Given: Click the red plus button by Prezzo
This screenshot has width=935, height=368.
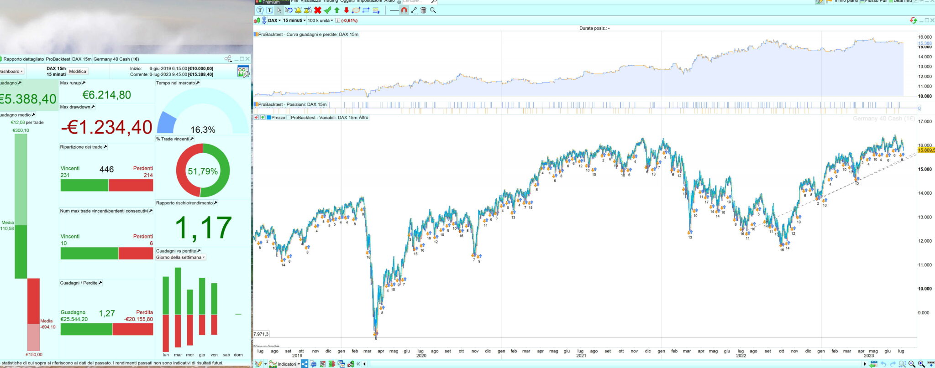Looking at the screenshot, I should click(257, 118).
